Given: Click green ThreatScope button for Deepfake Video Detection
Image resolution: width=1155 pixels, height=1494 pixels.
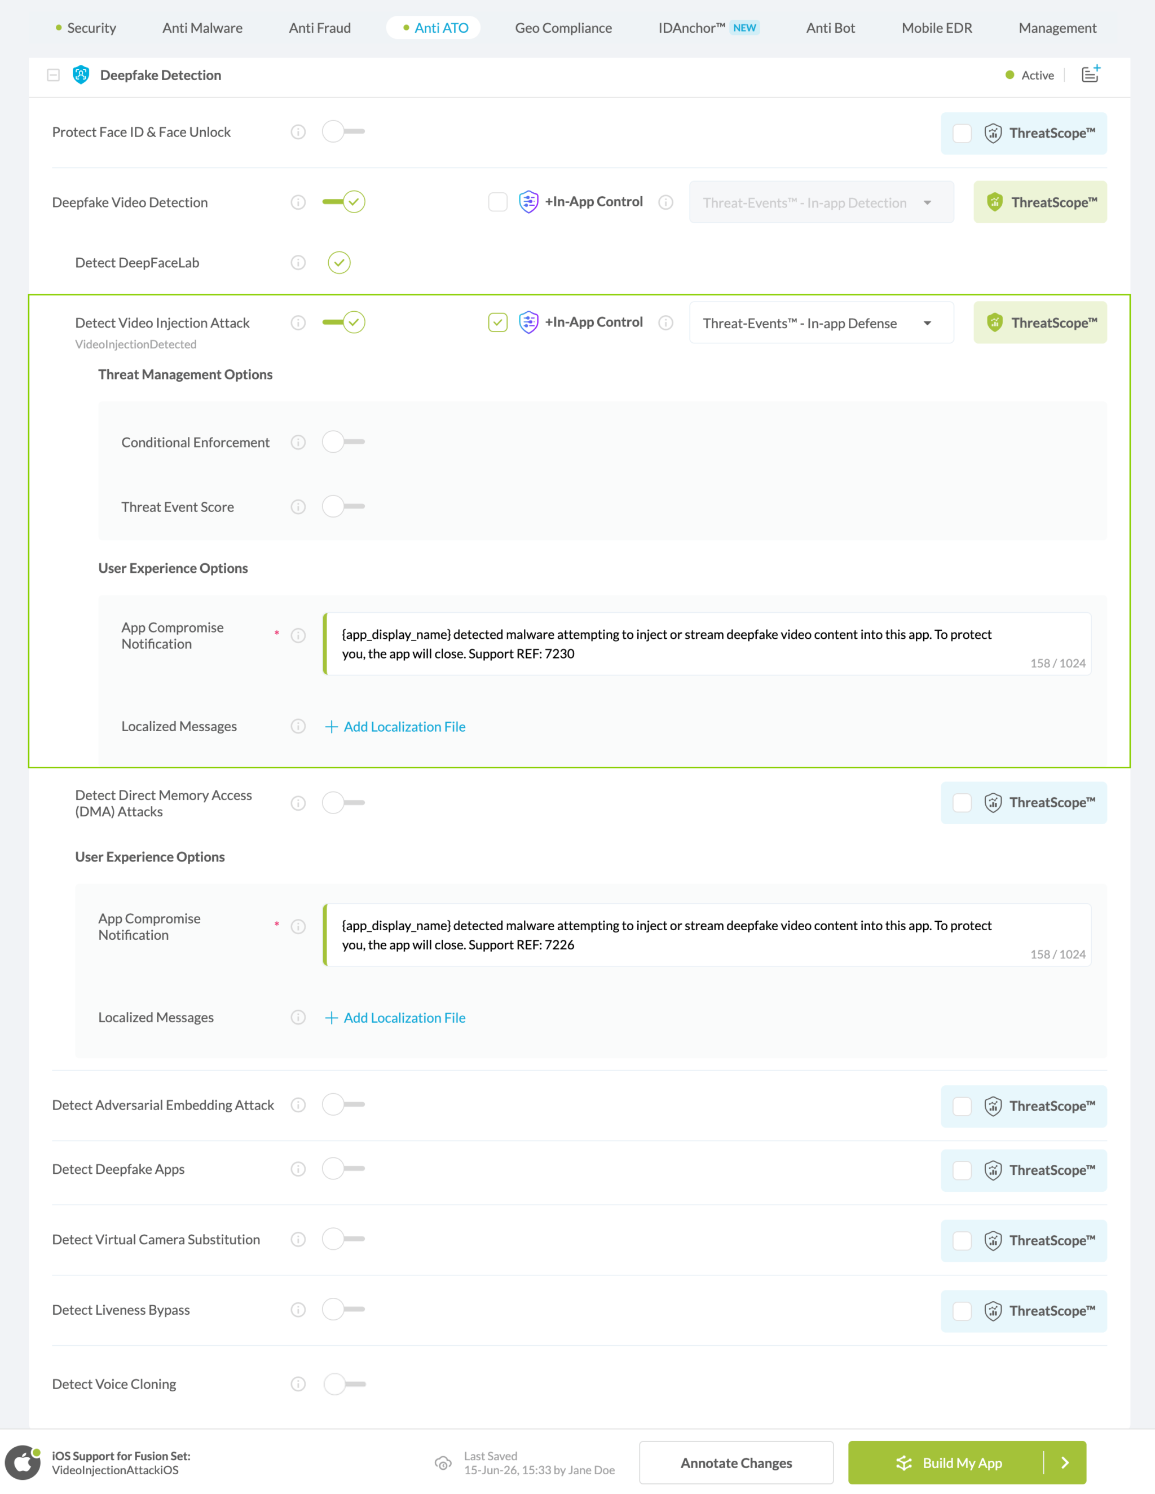Looking at the screenshot, I should [x=1040, y=202].
